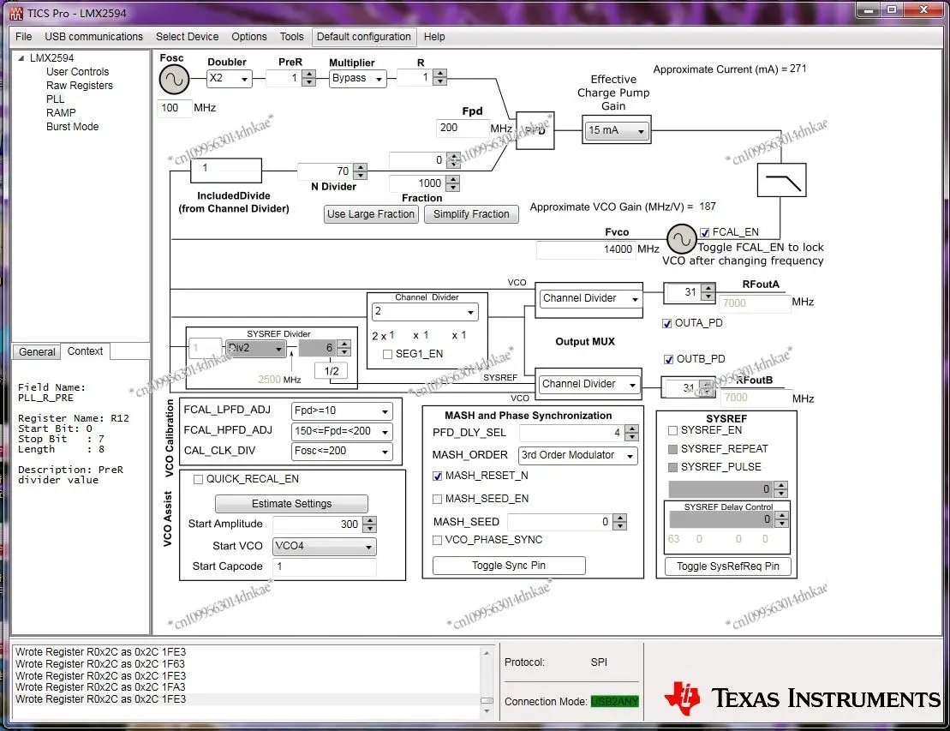Click the Texas Instruments logo

802,698
